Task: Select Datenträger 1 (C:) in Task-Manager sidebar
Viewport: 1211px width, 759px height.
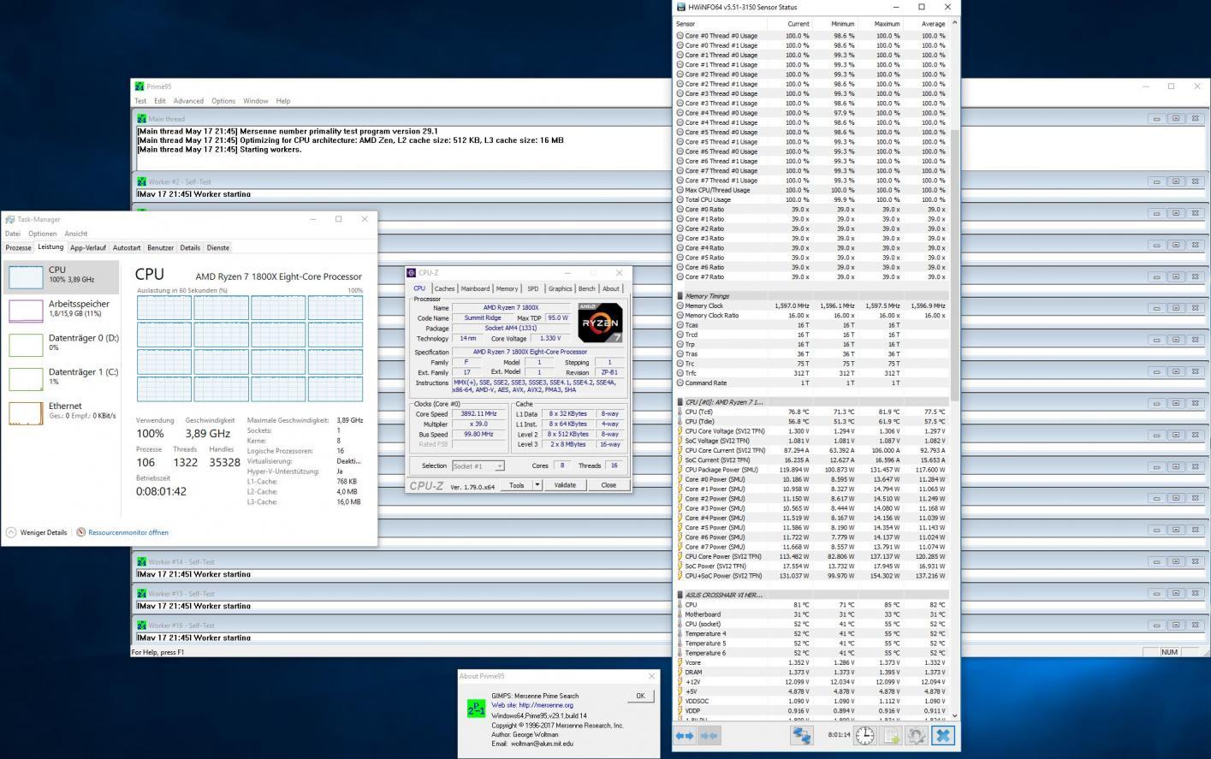Action: [62, 377]
